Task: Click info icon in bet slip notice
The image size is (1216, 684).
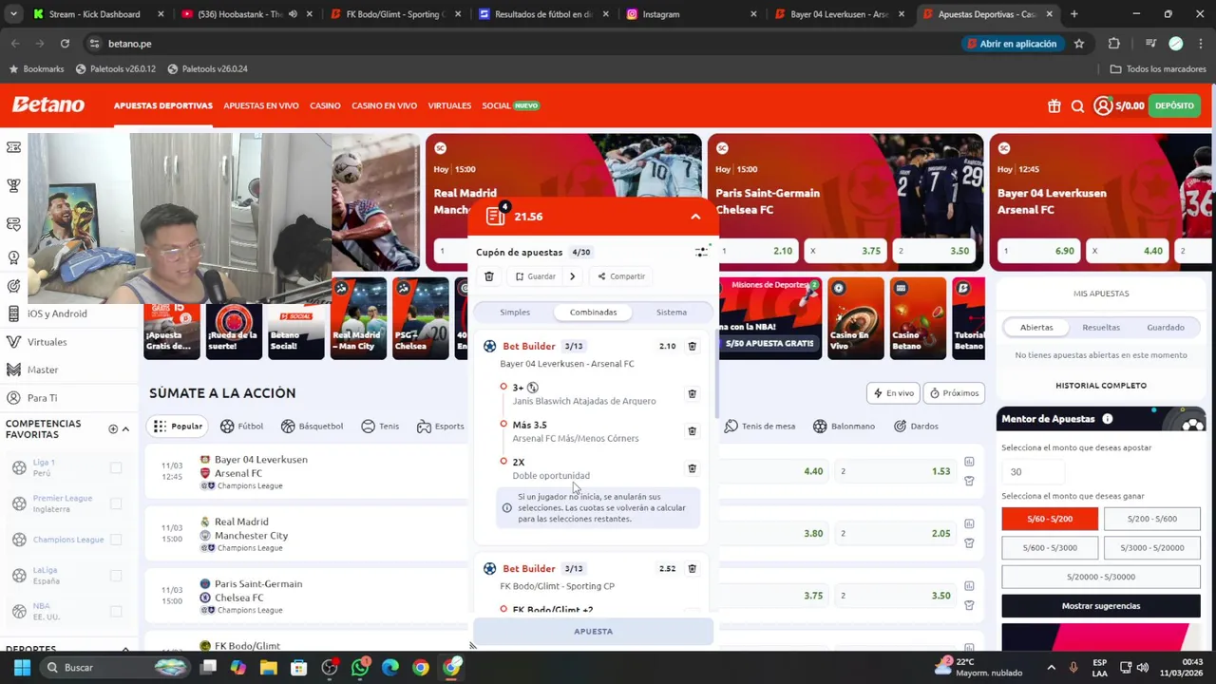Action: coord(506,508)
